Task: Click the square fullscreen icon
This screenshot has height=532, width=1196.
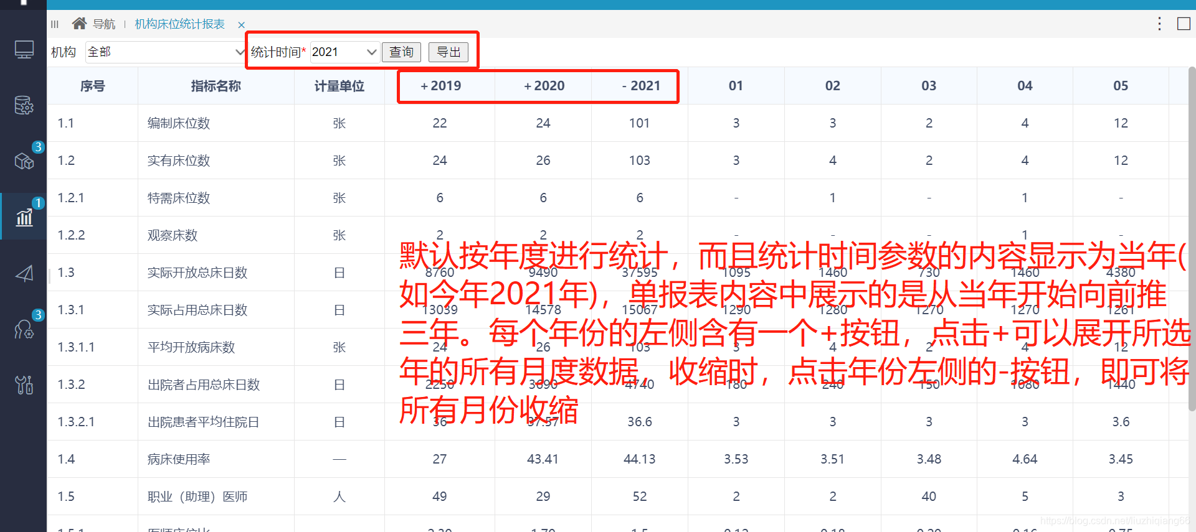Action: tap(1184, 24)
